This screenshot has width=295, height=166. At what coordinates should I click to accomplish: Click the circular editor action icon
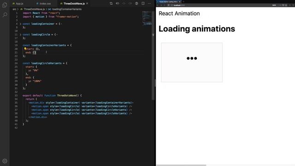[136, 3]
